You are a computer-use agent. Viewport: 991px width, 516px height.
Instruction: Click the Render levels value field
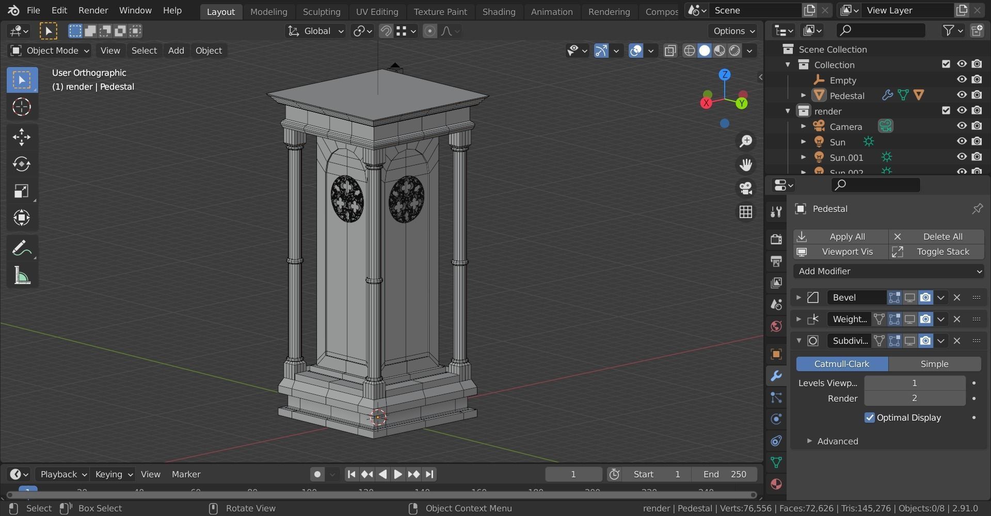click(x=915, y=398)
